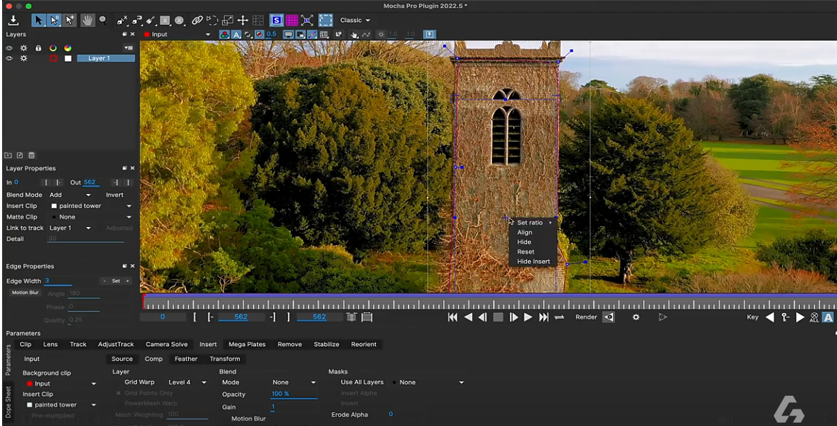
Task: Choose Set ratio from context menu
Action: click(x=534, y=222)
